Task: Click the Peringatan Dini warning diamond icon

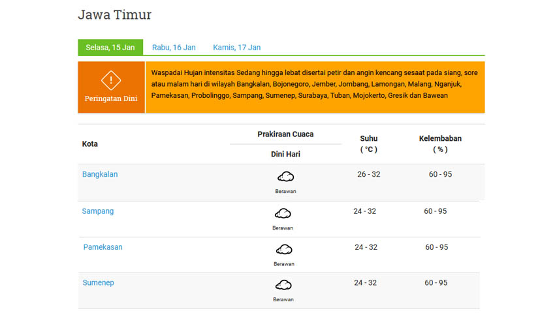Action: (111, 81)
